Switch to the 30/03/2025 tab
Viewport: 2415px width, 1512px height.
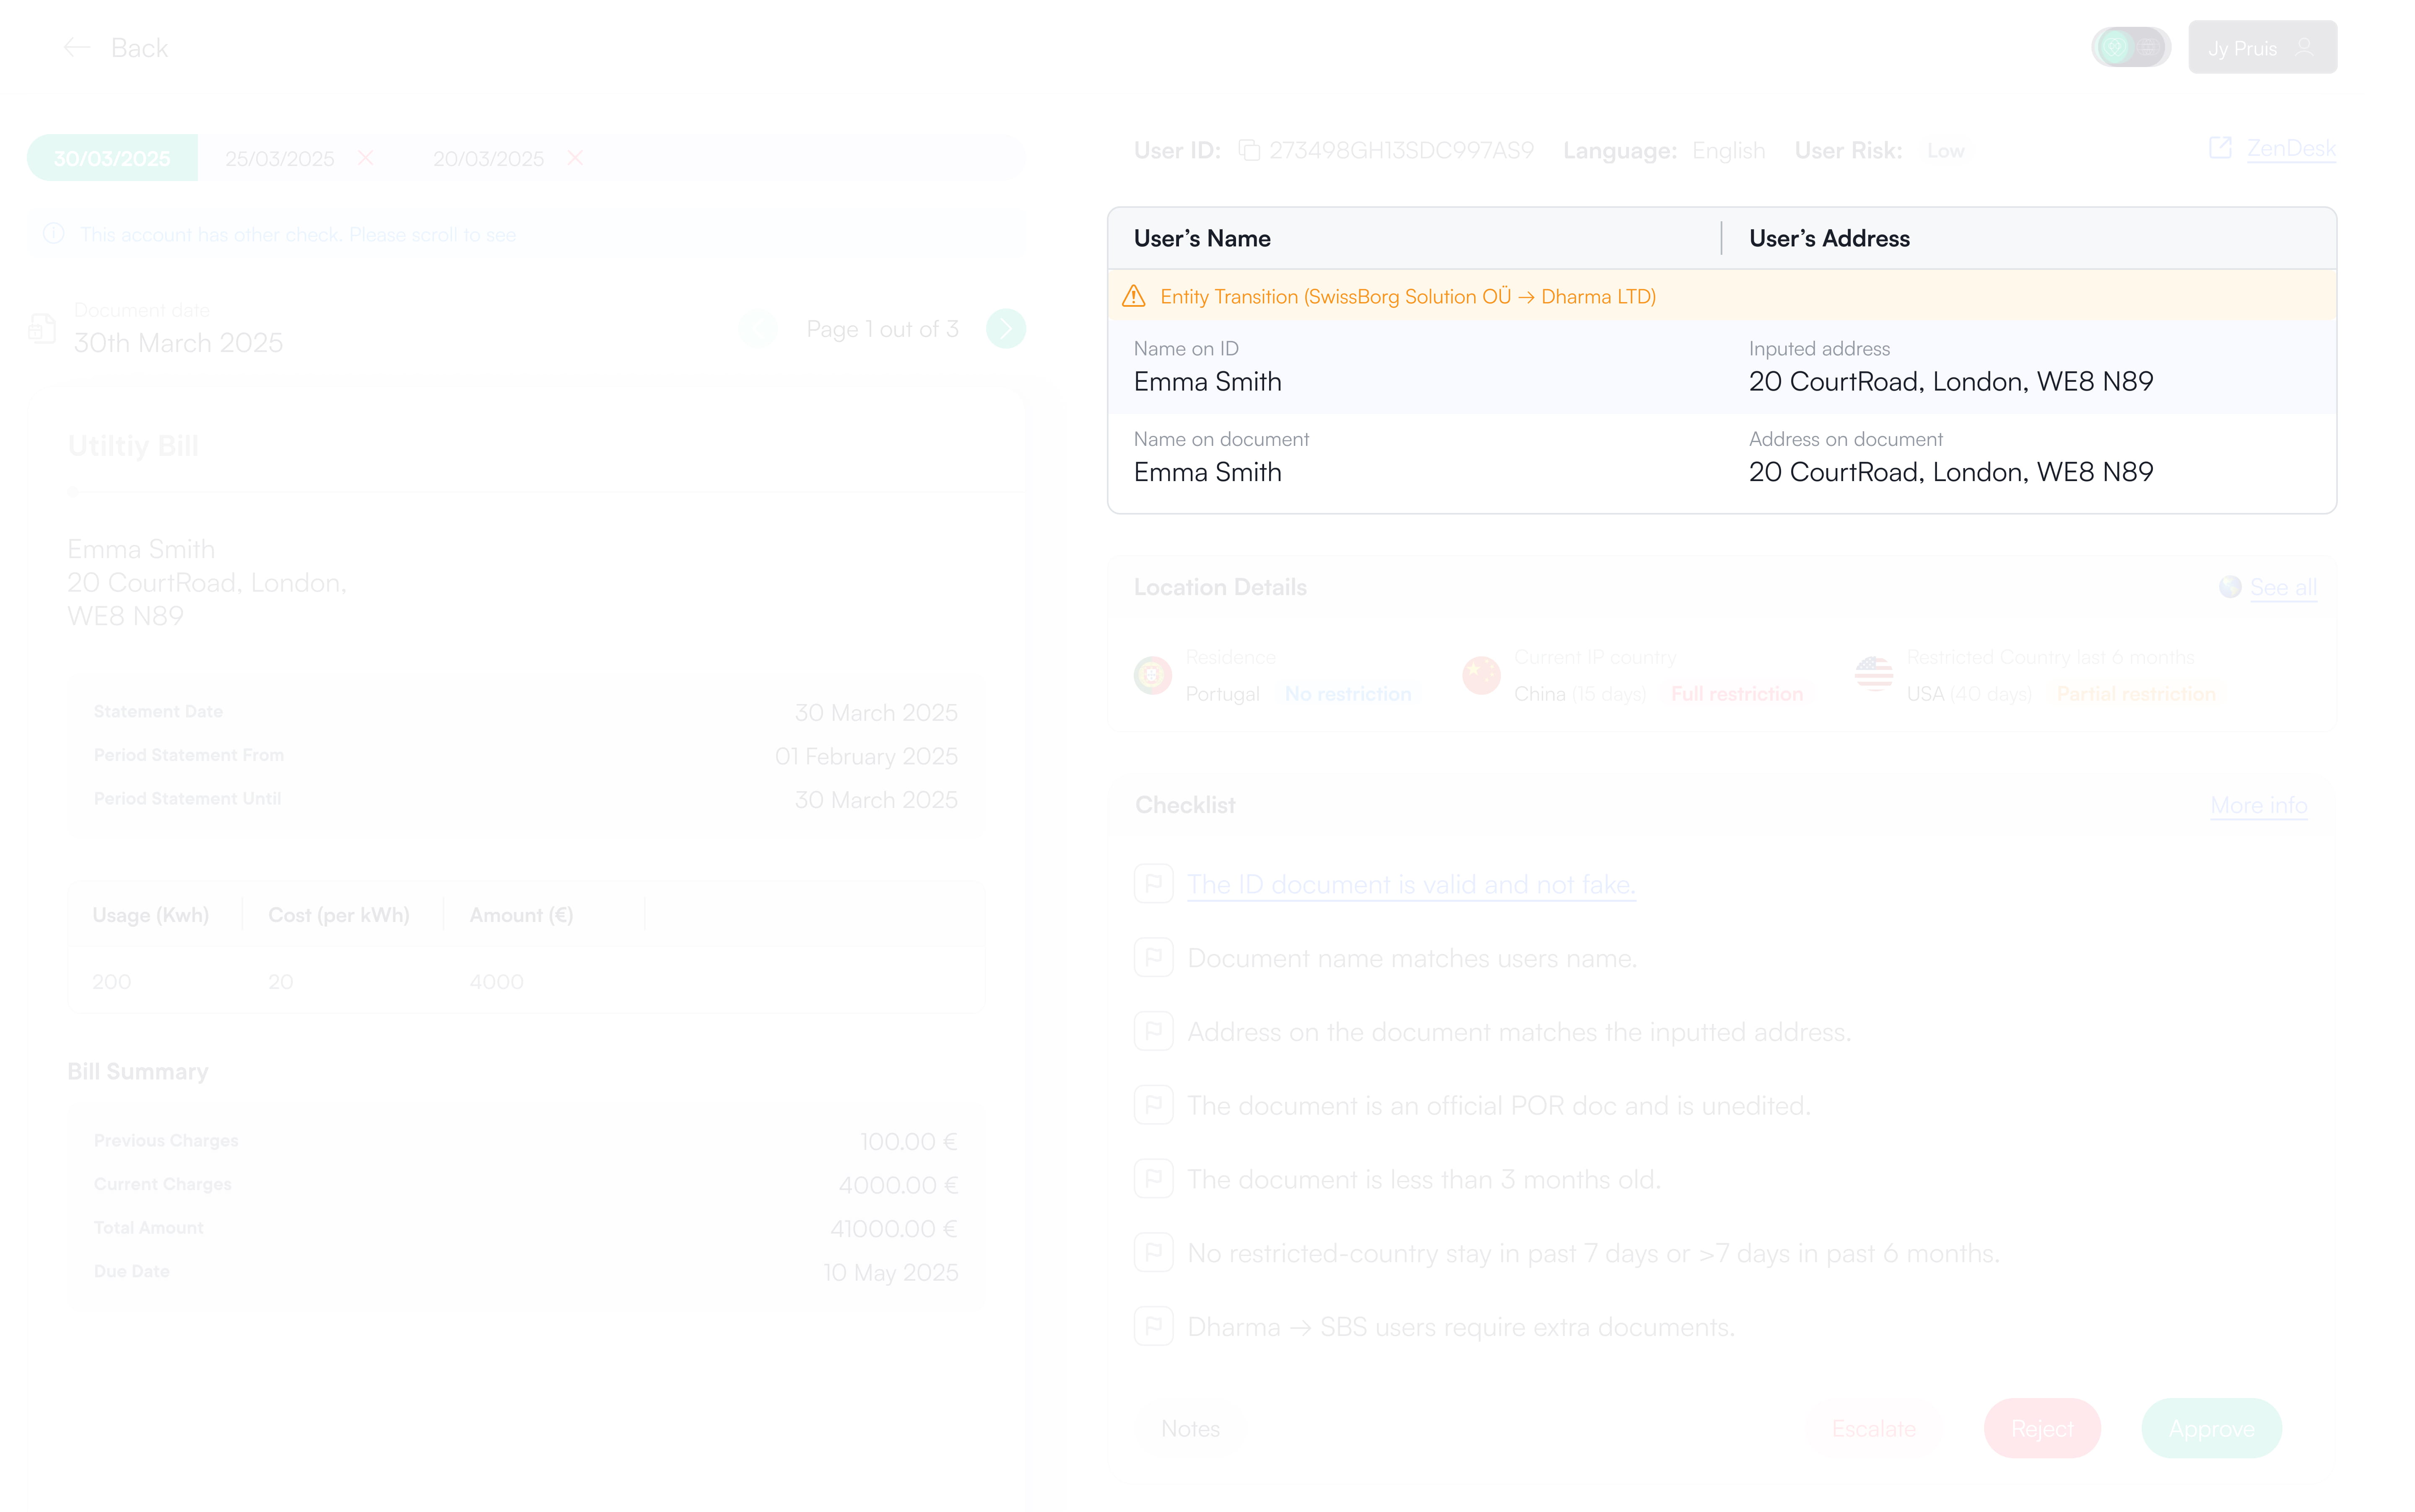pyautogui.click(x=112, y=158)
